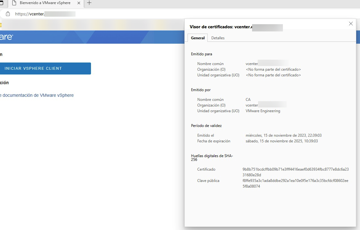This screenshot has width=360, height=230.
Task: Open documentación de VMware vSphere link
Action: pos(37,95)
